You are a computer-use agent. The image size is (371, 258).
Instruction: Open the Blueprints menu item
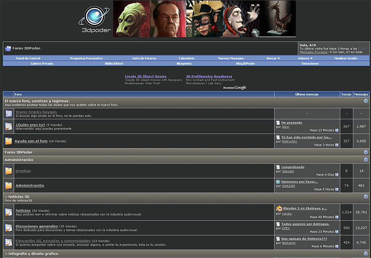click(184, 63)
